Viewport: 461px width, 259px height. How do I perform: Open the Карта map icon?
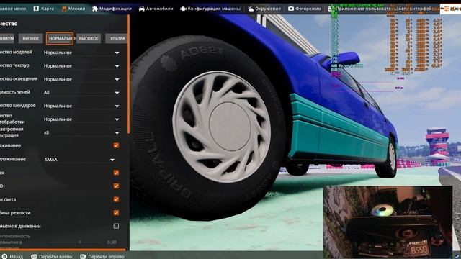tap(36, 9)
